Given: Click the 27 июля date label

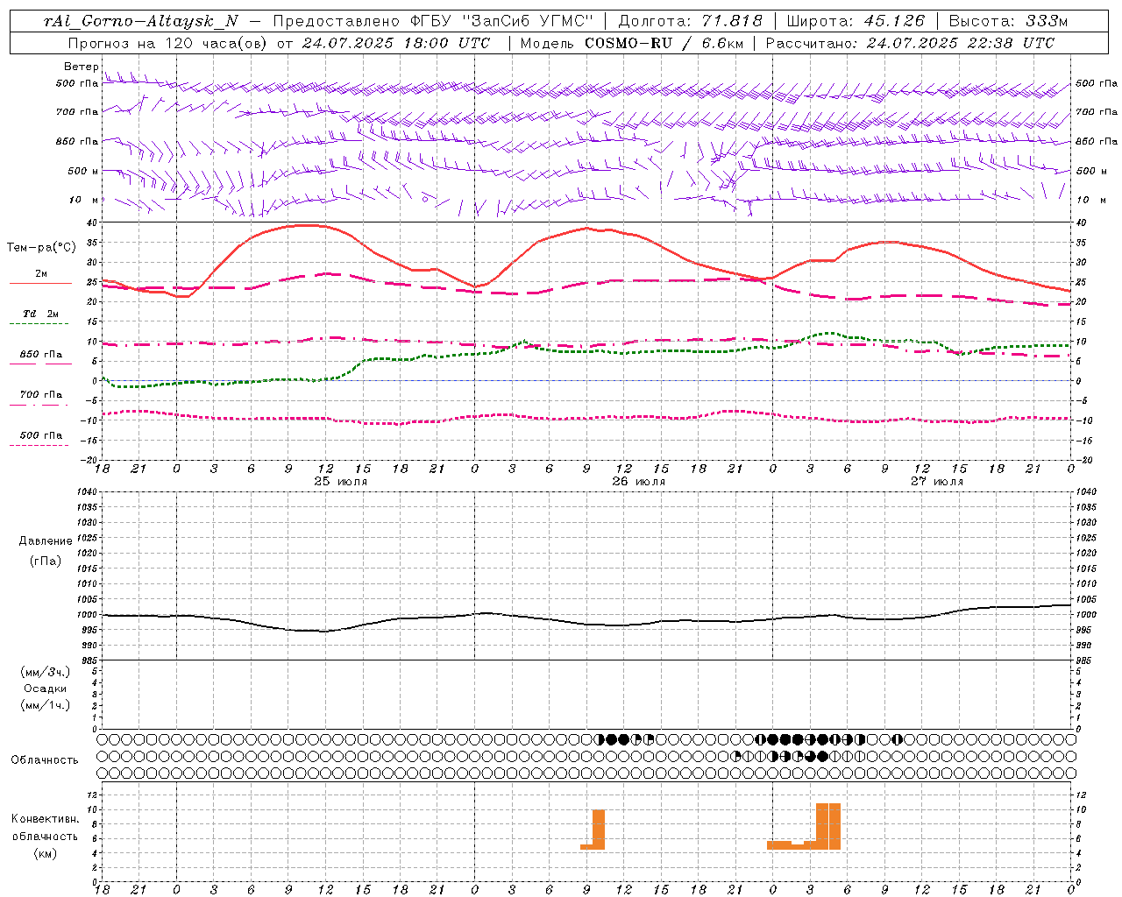Looking at the screenshot, I should coord(937,482).
